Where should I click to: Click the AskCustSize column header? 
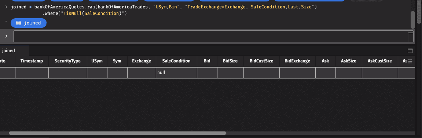380,61
